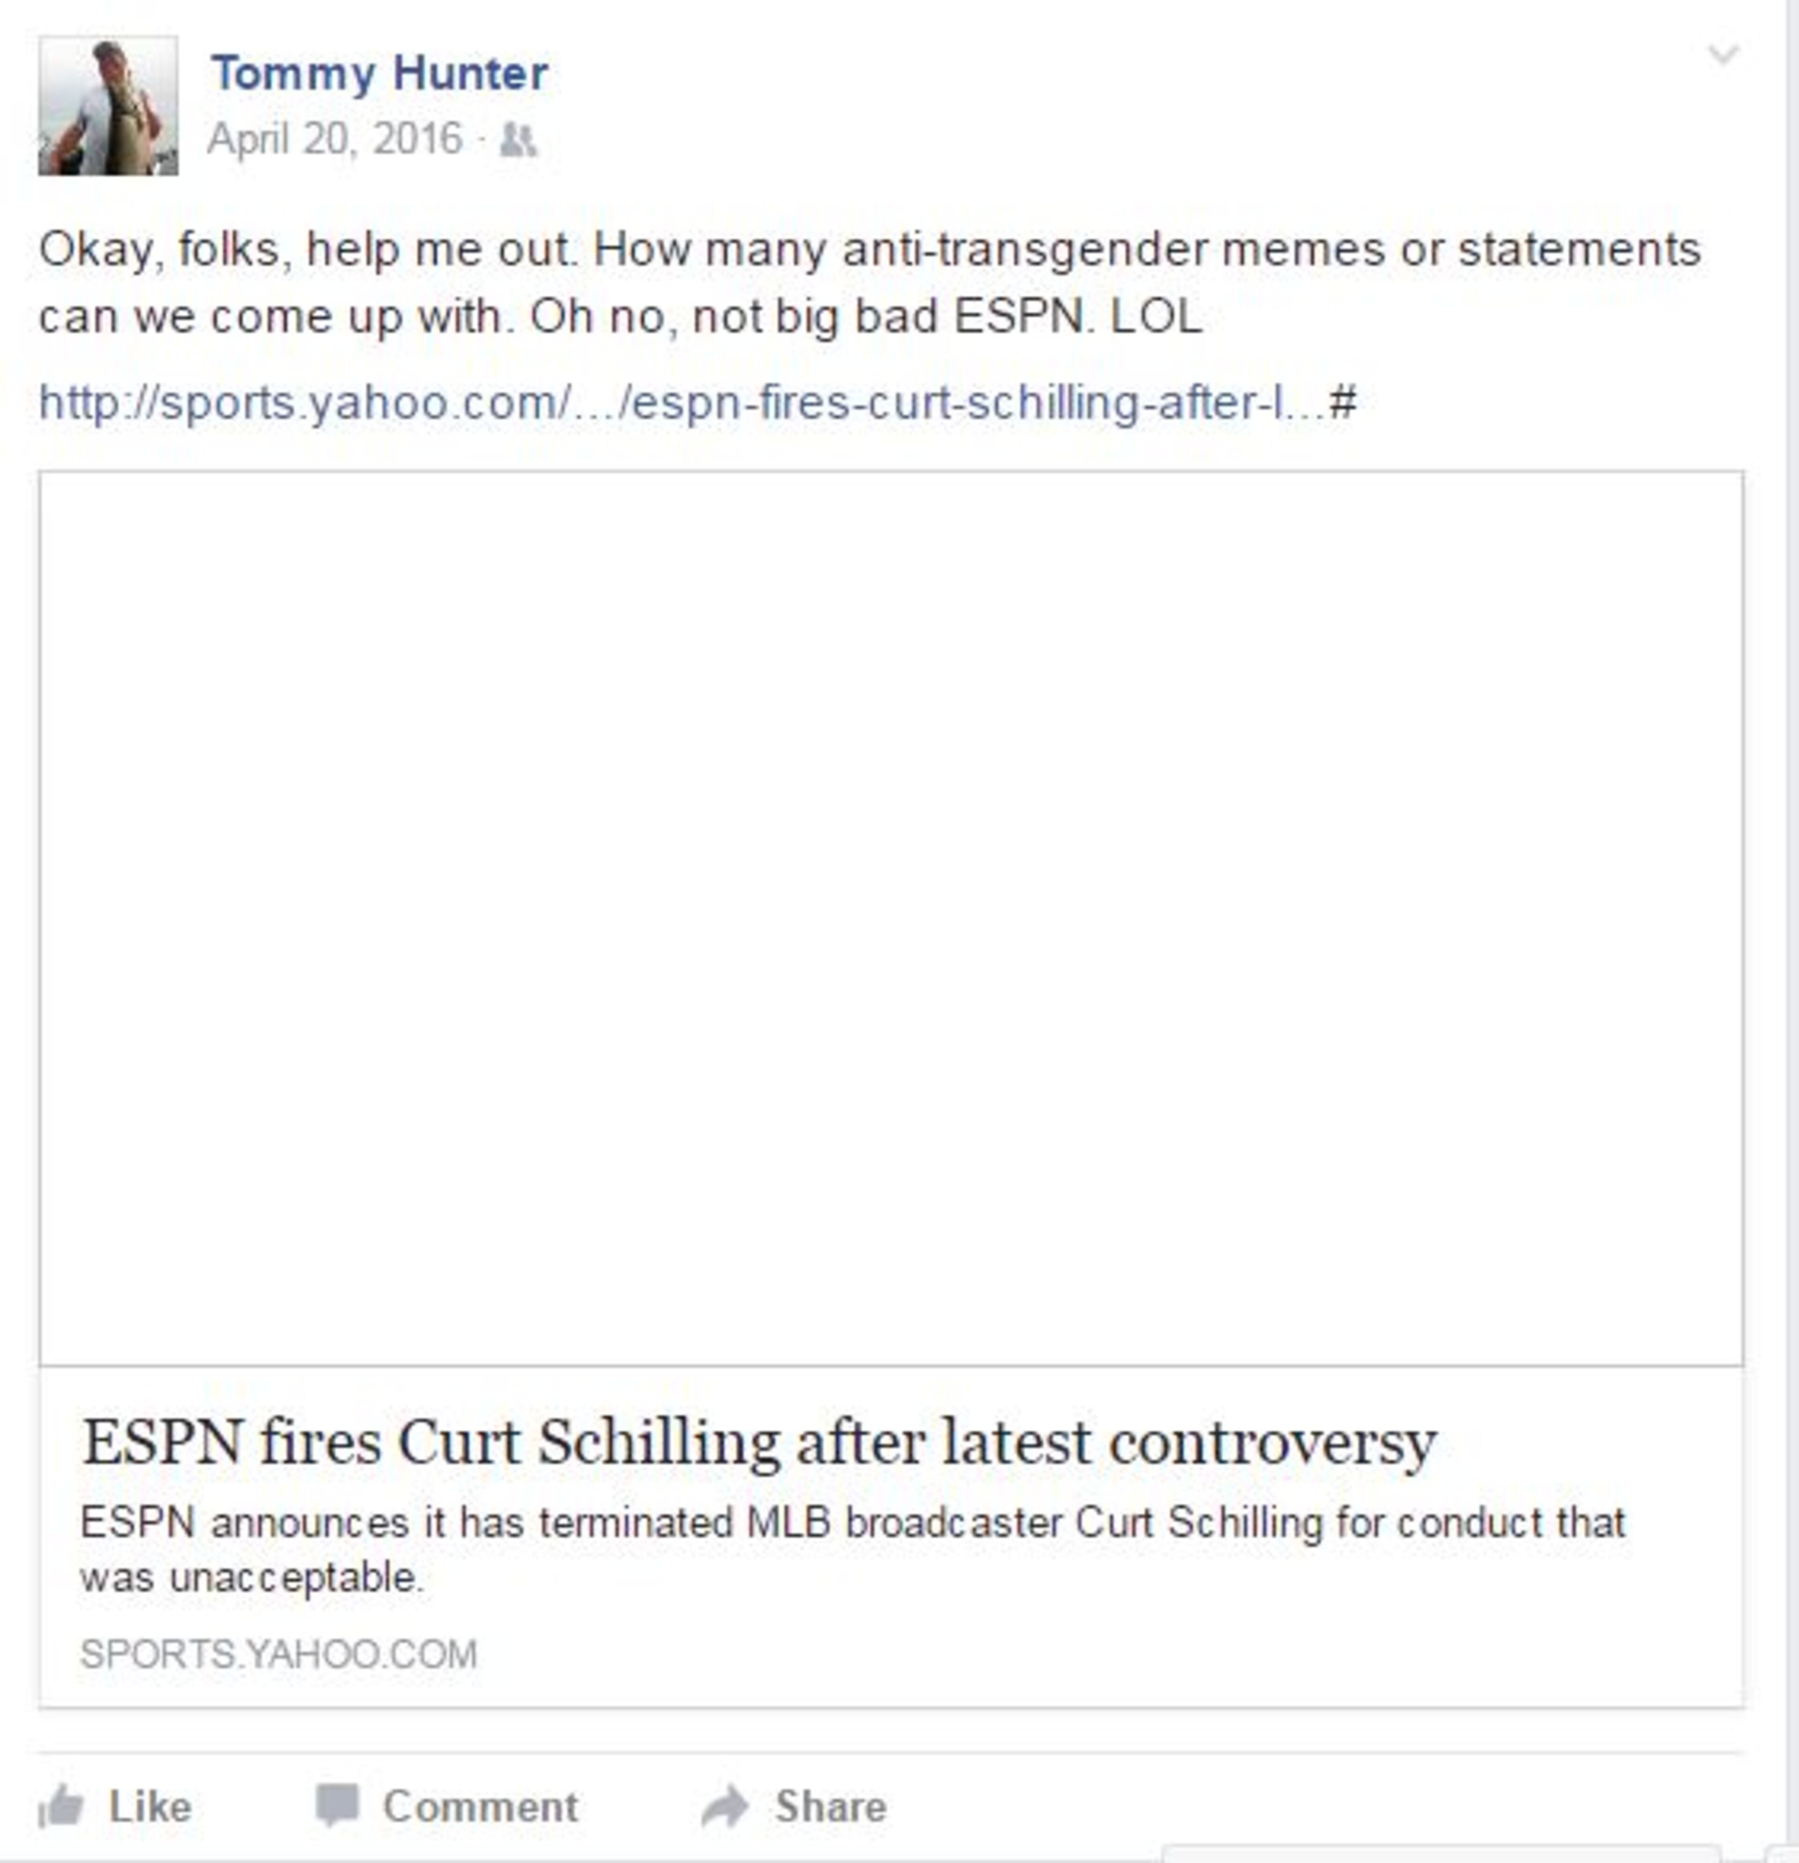Click the Like text button
The image size is (1799, 1863).
[150, 1806]
